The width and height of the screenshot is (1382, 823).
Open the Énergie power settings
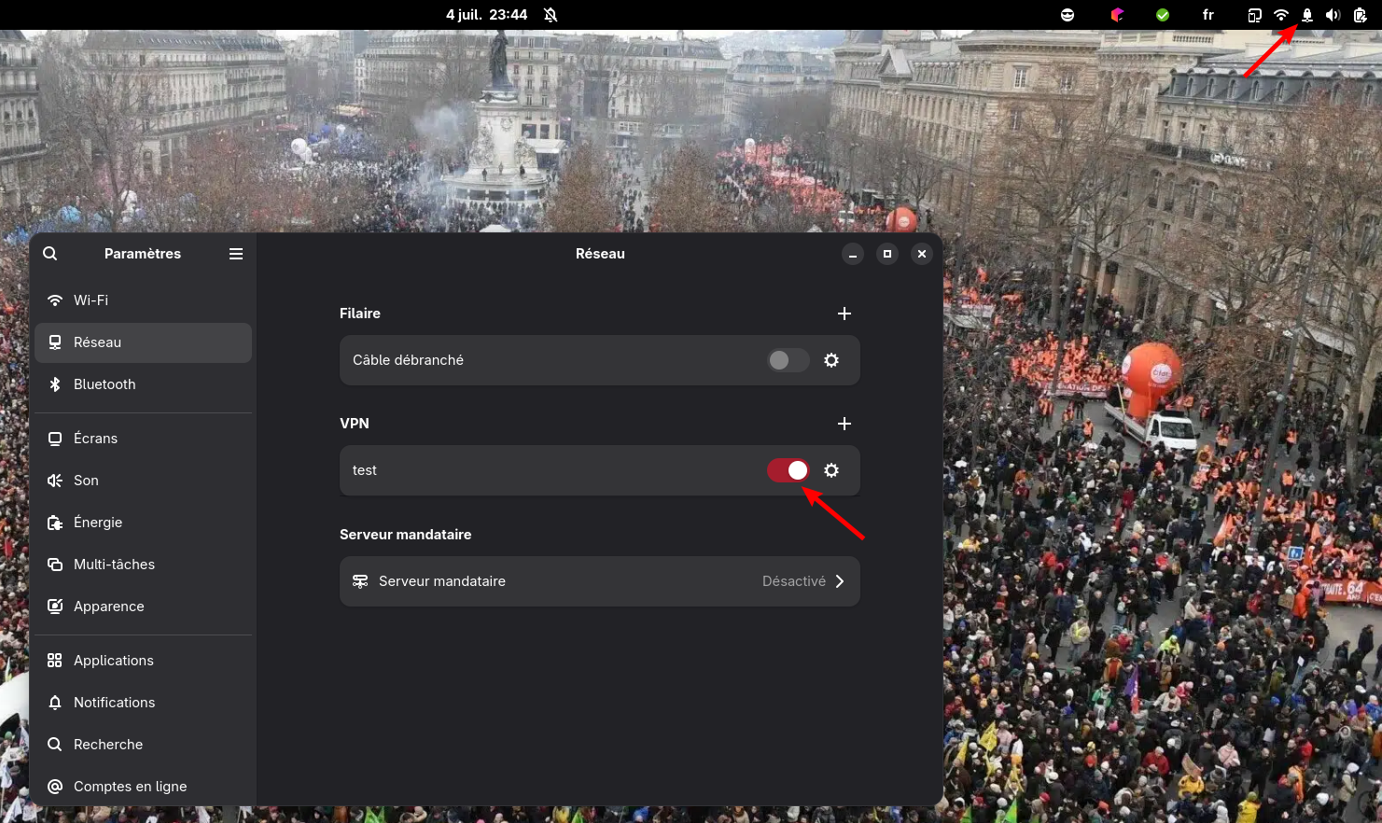coord(144,523)
